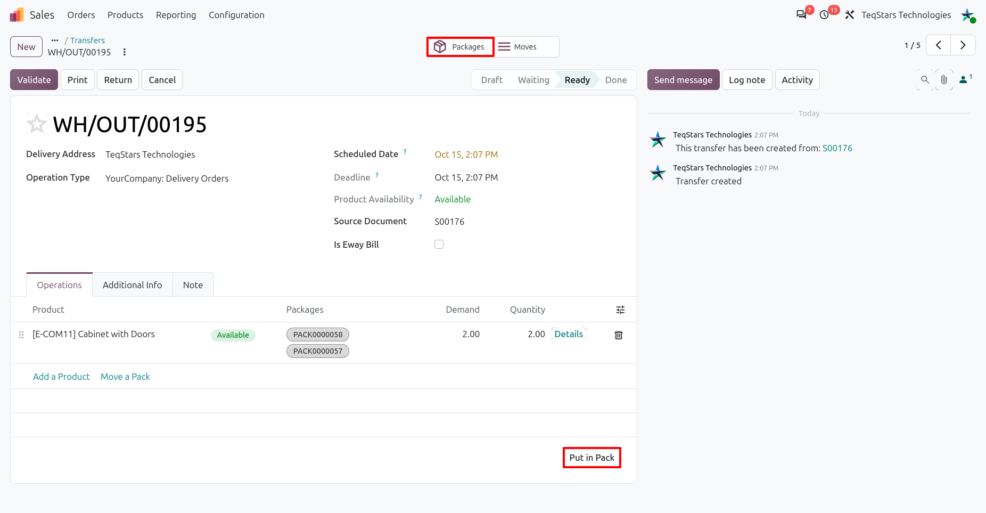Open the Reporting menu

click(176, 15)
